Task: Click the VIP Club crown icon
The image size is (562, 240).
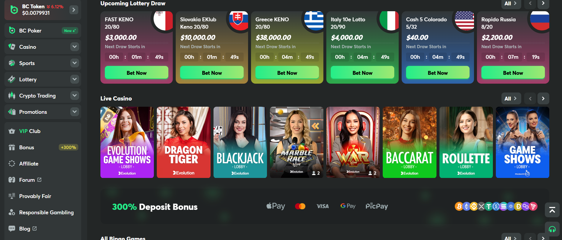Action: (x=12, y=131)
